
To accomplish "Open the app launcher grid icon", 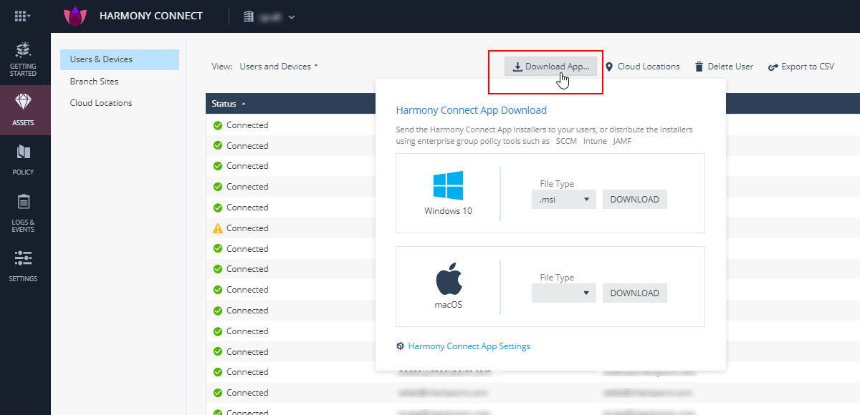I will (21, 16).
